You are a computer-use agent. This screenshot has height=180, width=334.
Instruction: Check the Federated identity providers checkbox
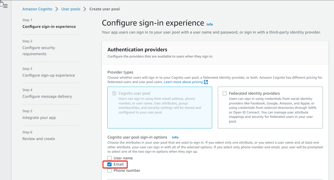225,93
